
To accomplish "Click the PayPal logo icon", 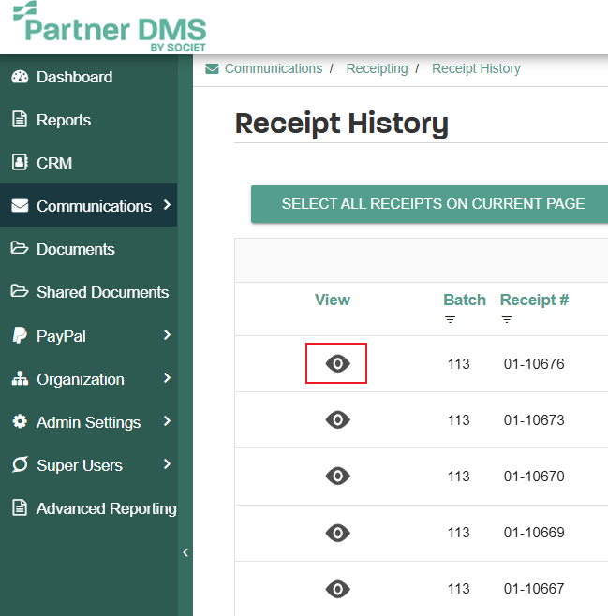I will (x=20, y=335).
